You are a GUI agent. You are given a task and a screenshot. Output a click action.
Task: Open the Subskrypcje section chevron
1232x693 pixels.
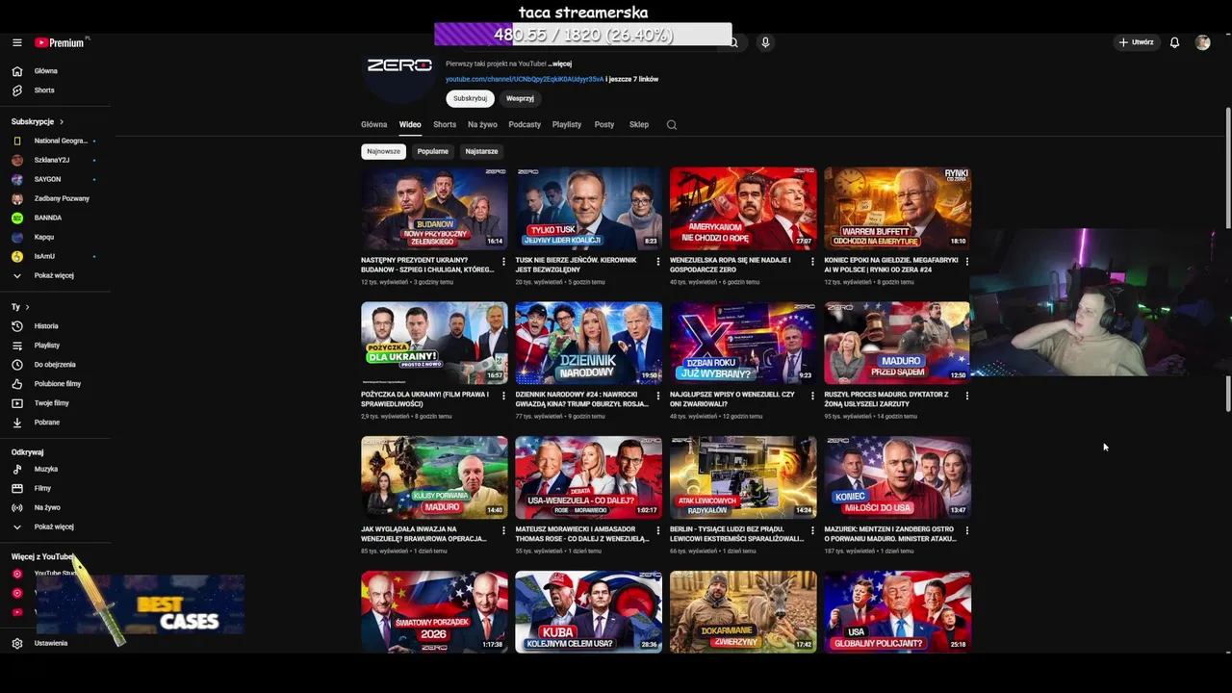click(x=62, y=122)
